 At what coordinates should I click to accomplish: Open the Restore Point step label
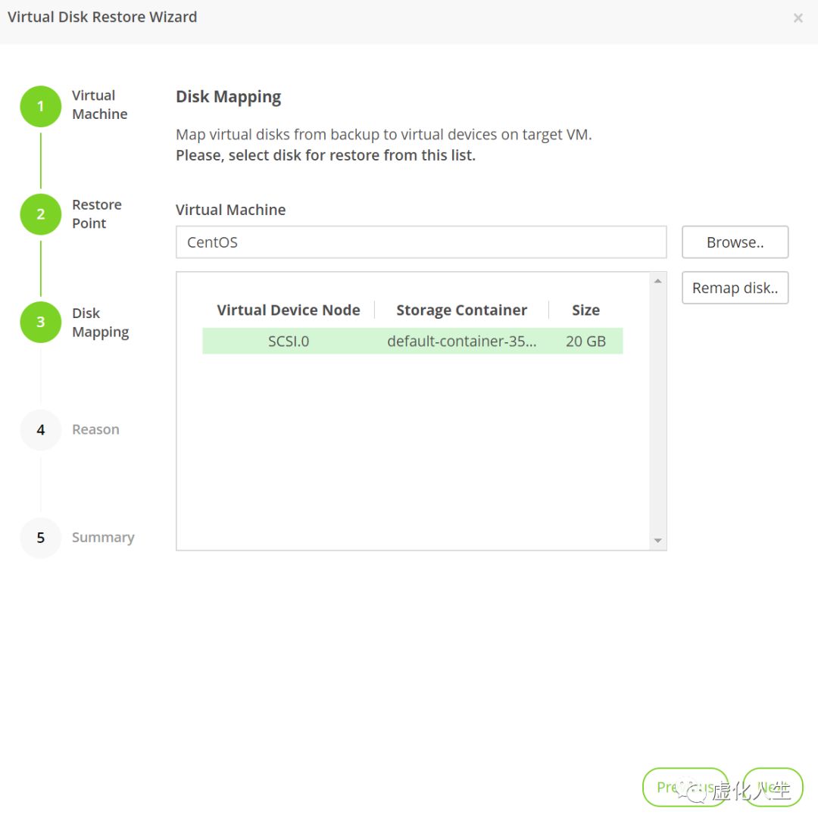pyautogui.click(x=96, y=214)
